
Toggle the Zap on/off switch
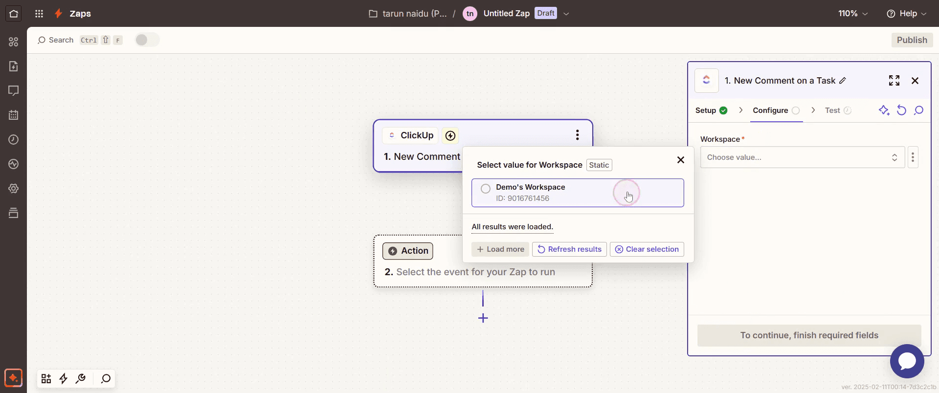pos(147,40)
